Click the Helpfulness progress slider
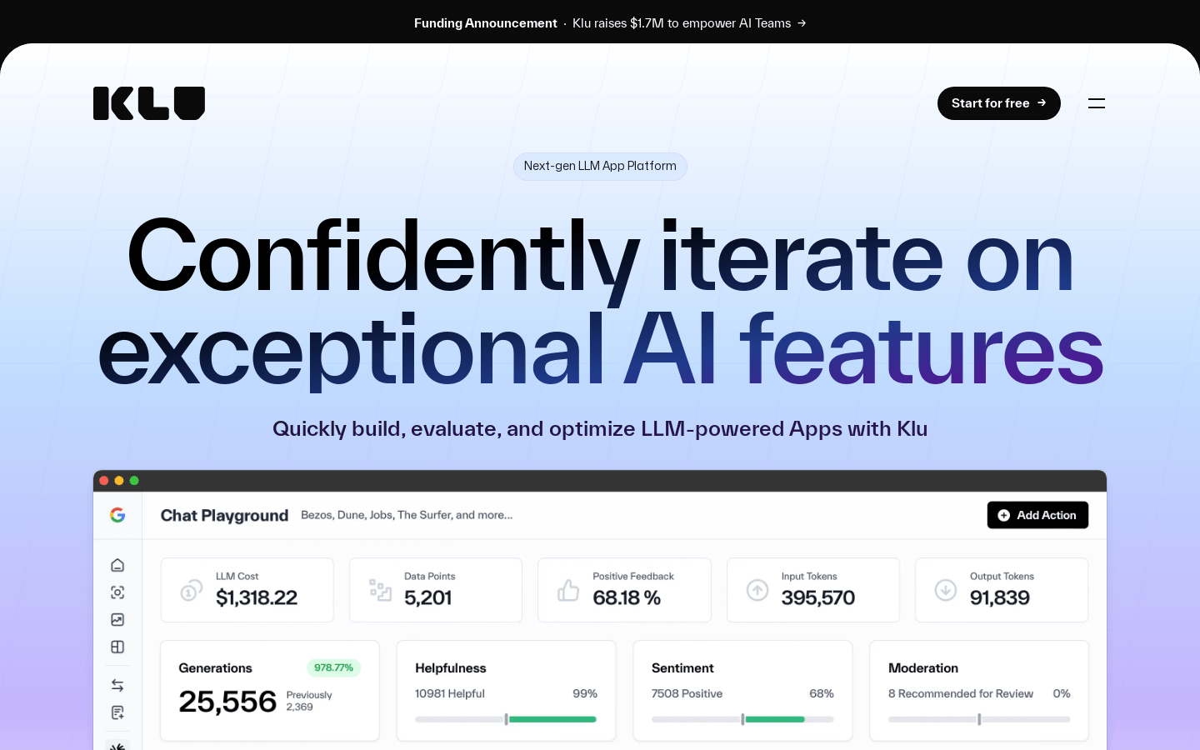The image size is (1200, 750). pyautogui.click(x=506, y=719)
